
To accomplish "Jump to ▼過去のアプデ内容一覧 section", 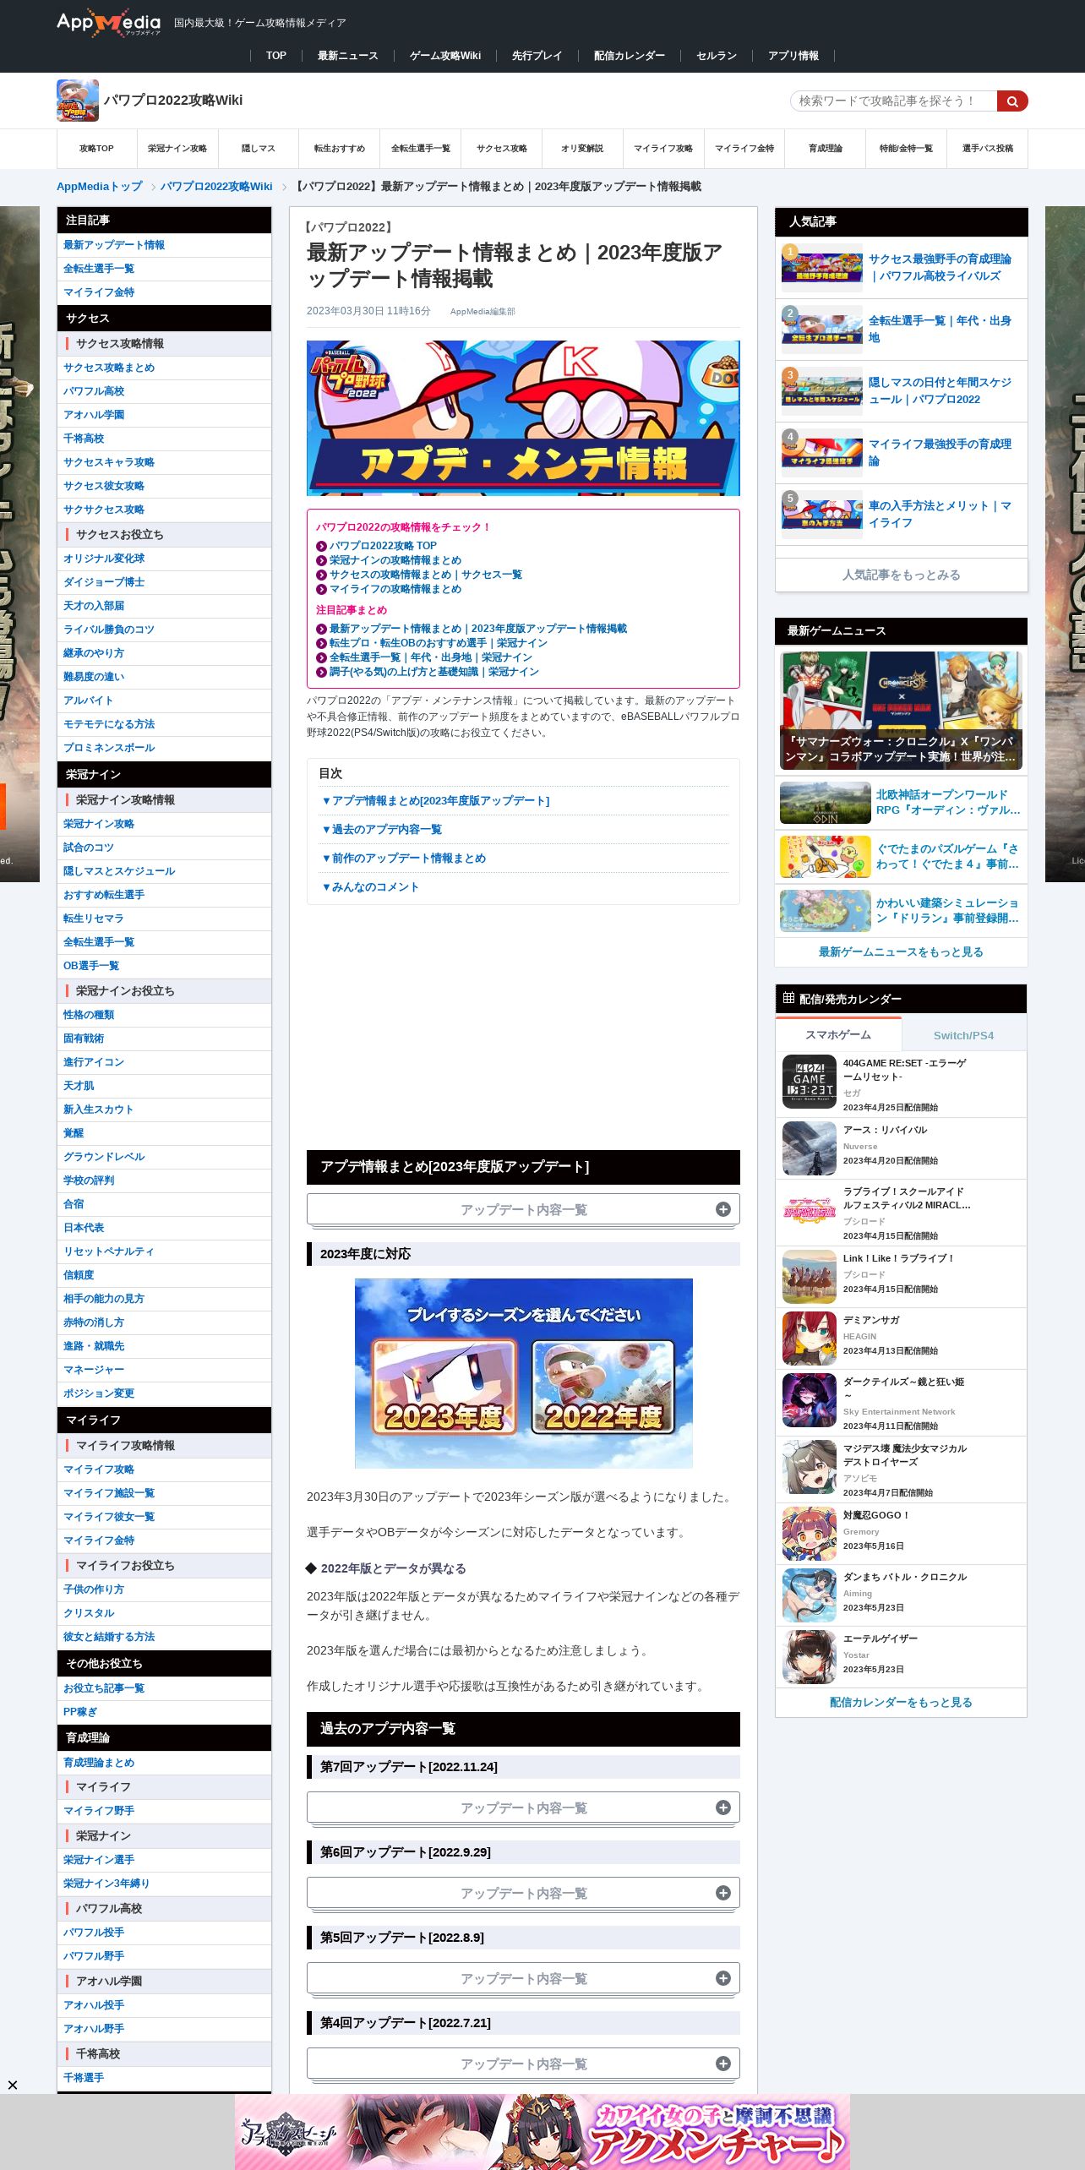I will click(x=381, y=830).
